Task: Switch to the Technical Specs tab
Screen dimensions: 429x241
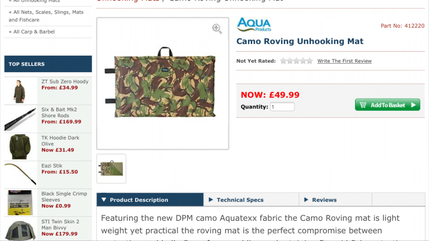Action: point(240,200)
